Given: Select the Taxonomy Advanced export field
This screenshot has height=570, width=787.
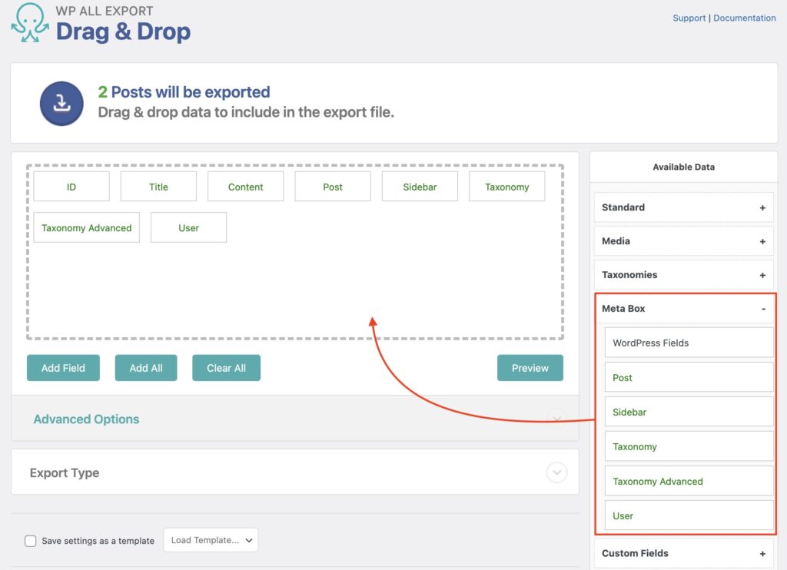Looking at the screenshot, I should (86, 227).
